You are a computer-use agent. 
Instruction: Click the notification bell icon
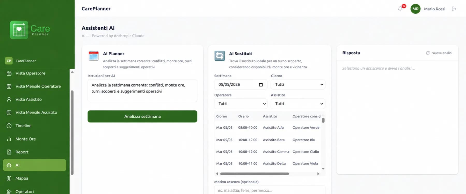(400, 9)
